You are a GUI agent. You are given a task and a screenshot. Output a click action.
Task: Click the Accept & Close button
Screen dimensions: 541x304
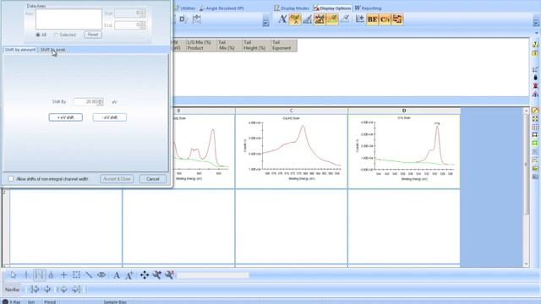117,179
